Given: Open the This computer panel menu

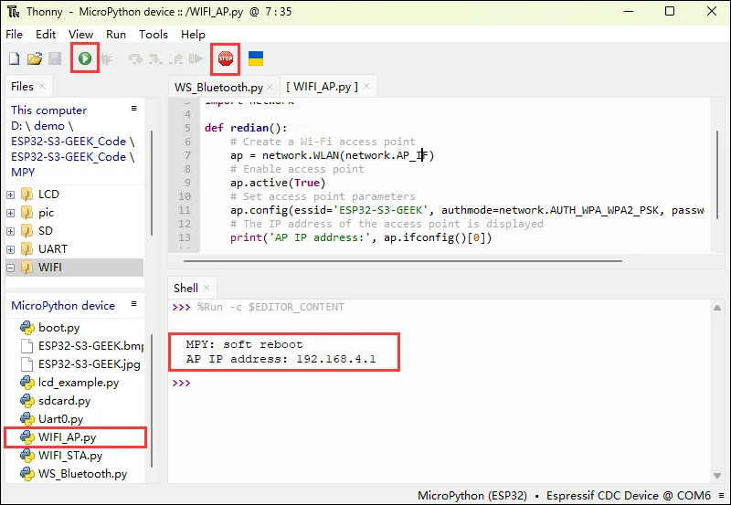Looking at the screenshot, I should (133, 109).
